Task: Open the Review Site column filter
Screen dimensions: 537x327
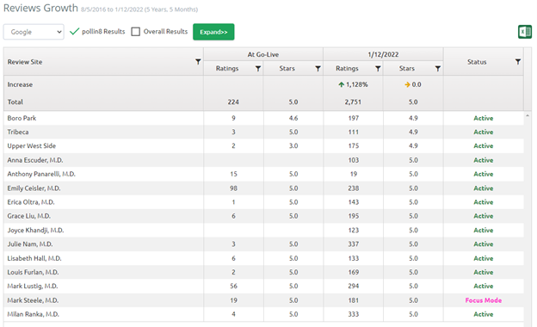Action: coord(198,62)
